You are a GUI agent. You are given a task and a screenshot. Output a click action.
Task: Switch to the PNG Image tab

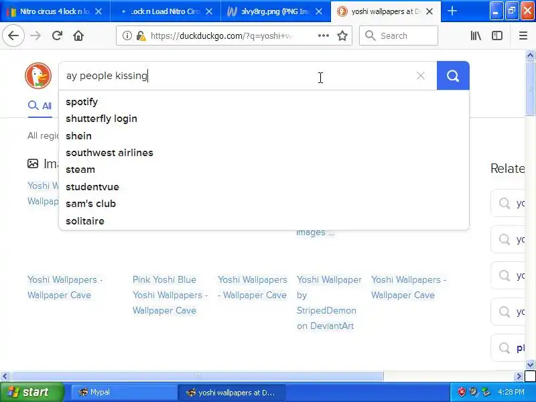[x=275, y=11]
